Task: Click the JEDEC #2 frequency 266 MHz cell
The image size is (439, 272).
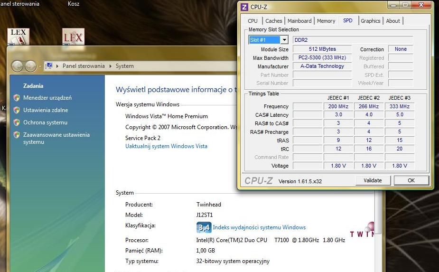Action: click(369, 106)
